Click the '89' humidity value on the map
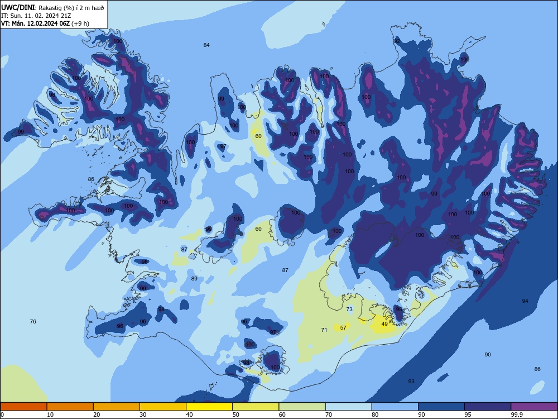 194,278
